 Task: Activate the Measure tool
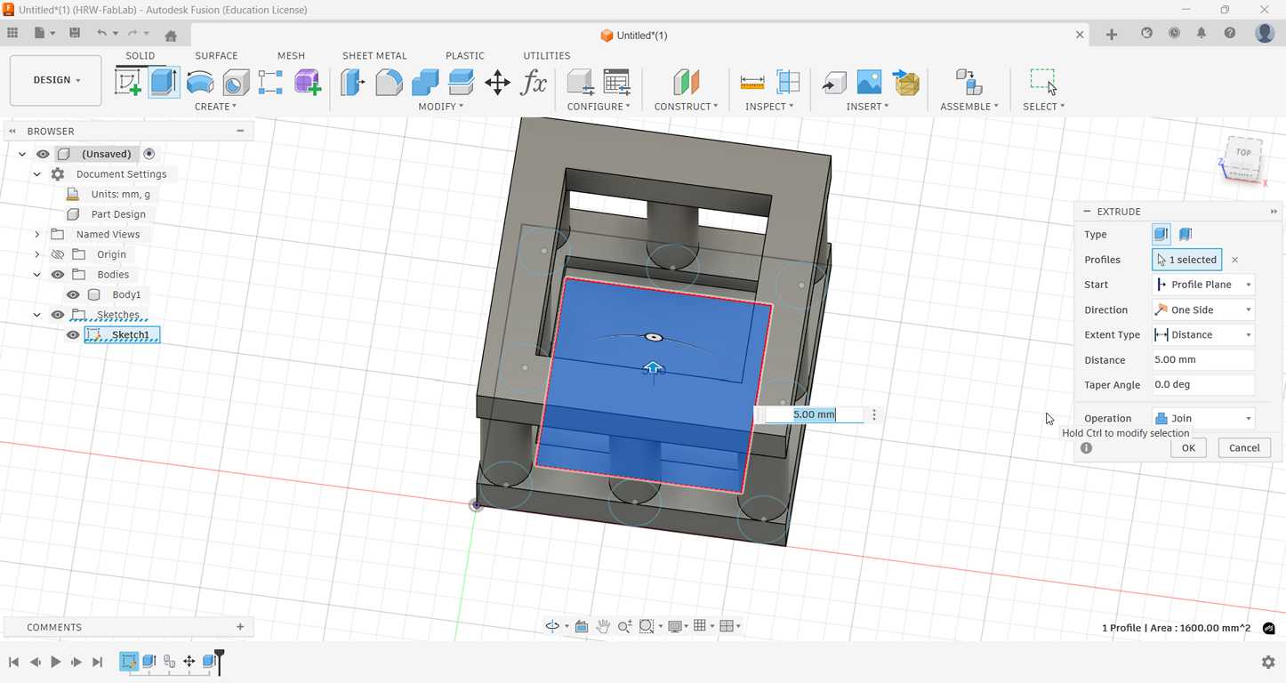(752, 83)
